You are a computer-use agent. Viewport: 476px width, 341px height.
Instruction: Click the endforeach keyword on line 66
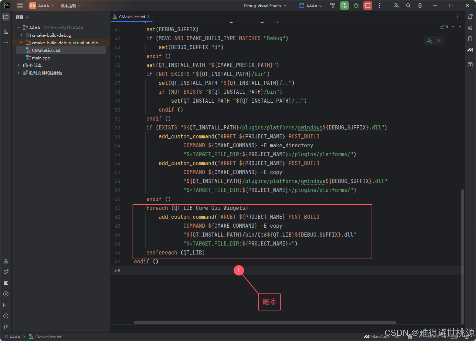pyautogui.click(x=162, y=253)
